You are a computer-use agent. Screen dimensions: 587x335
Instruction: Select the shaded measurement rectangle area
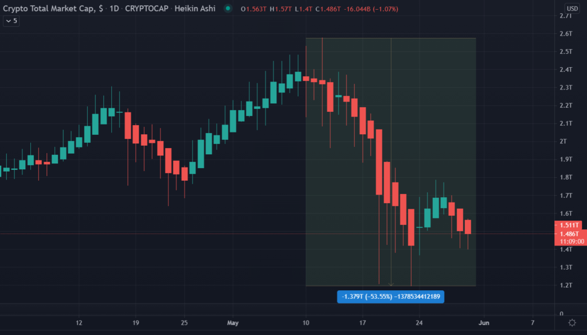tap(391, 162)
